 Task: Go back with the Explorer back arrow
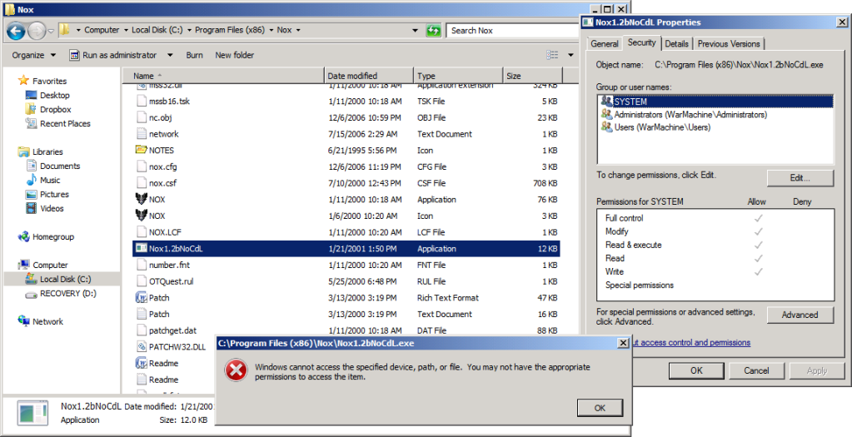pos(17,31)
